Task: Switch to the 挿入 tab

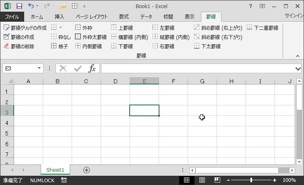Action: 59,16
